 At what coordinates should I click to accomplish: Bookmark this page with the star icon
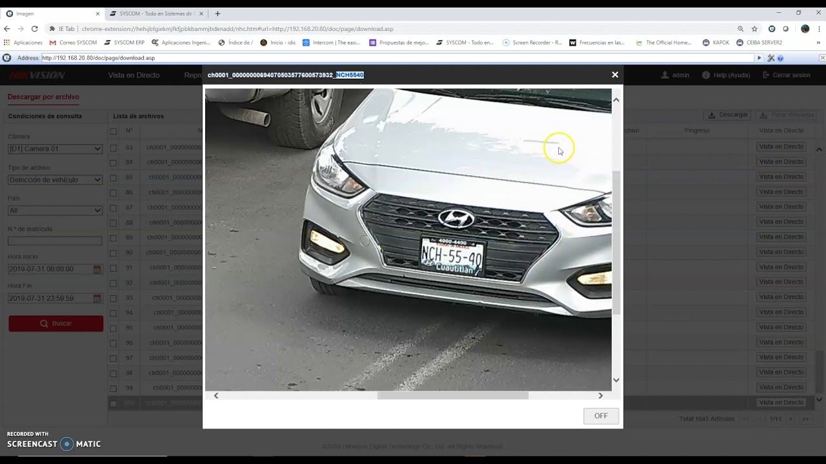tap(754, 29)
